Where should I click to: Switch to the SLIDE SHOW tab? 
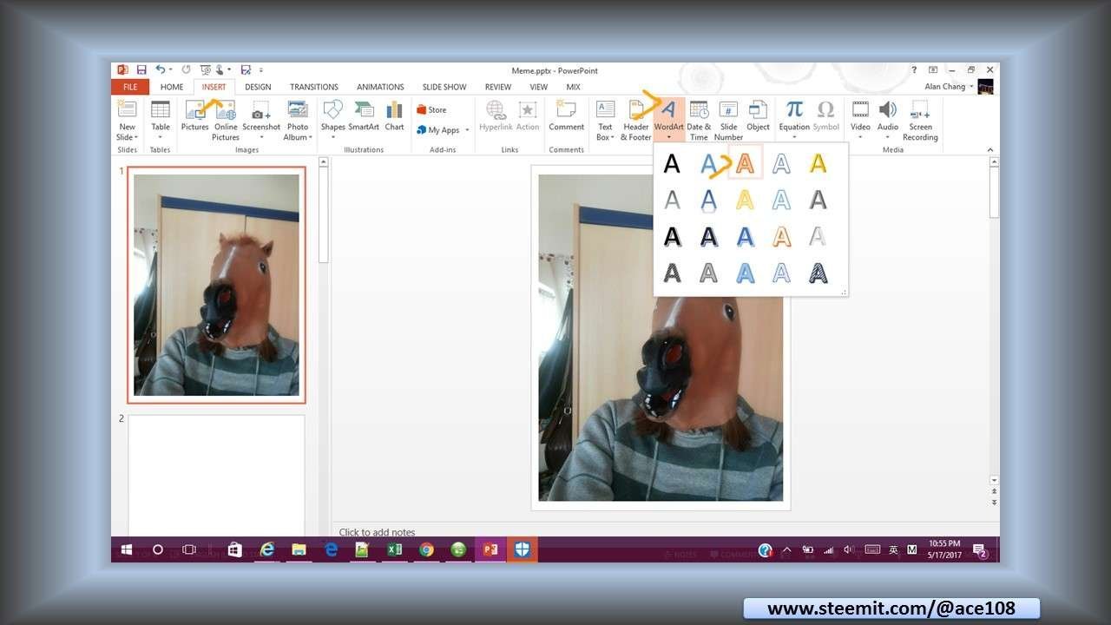[444, 87]
